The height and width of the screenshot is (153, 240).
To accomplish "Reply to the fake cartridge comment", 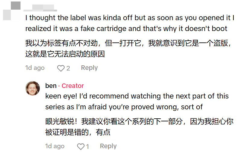I will [x=89, y=68].
